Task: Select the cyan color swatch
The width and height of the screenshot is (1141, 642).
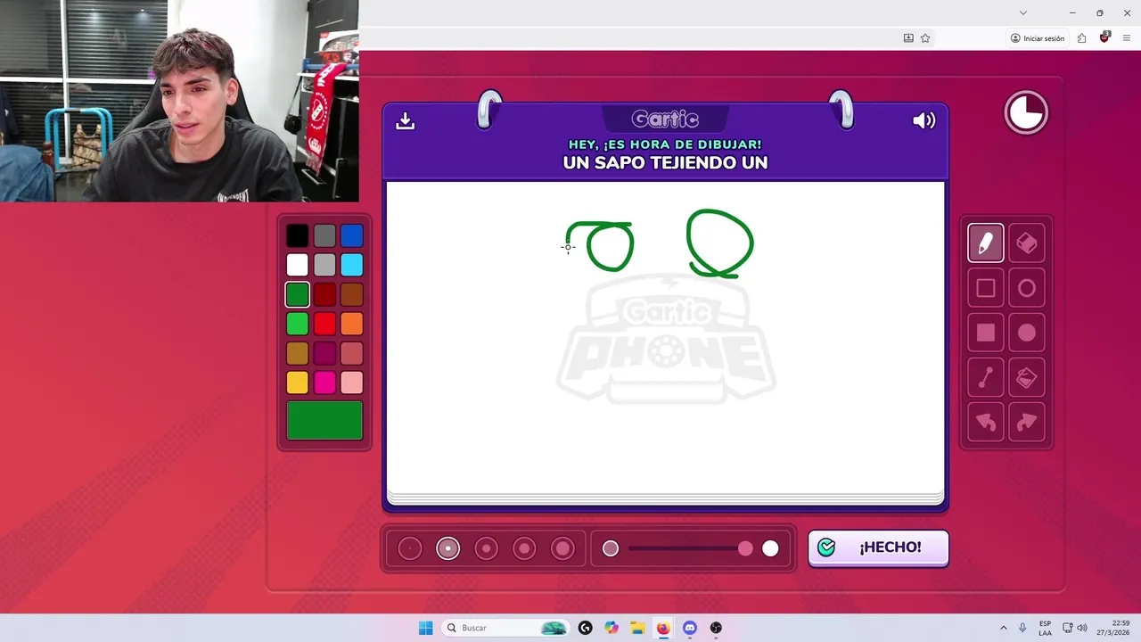Action: click(x=352, y=265)
